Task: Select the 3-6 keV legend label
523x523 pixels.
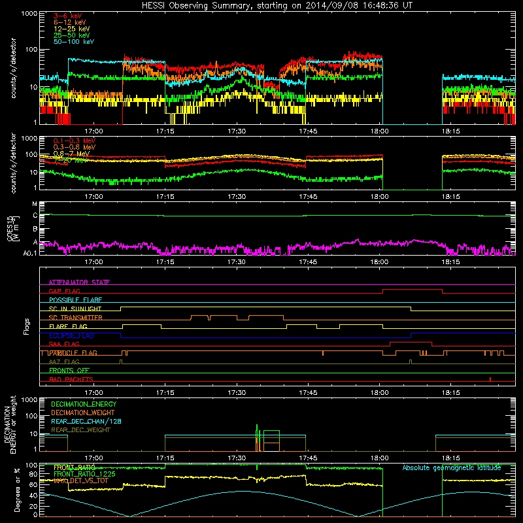Action: pos(68,16)
